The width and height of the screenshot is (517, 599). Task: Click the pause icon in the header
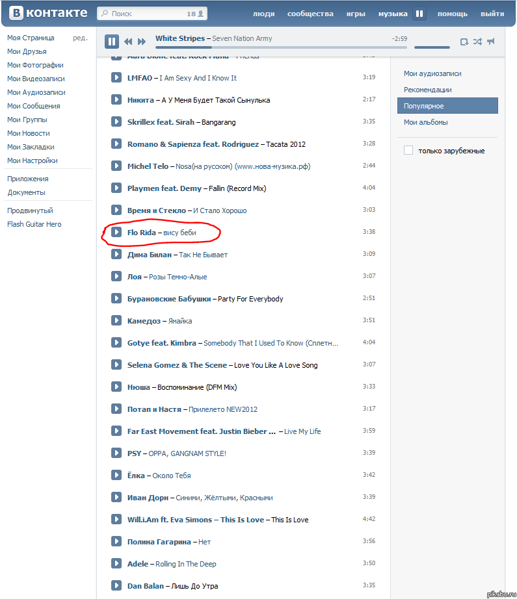(419, 14)
